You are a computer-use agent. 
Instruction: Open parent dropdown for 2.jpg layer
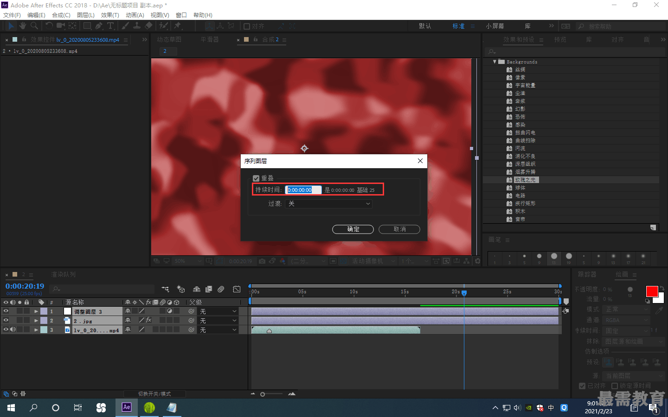218,321
